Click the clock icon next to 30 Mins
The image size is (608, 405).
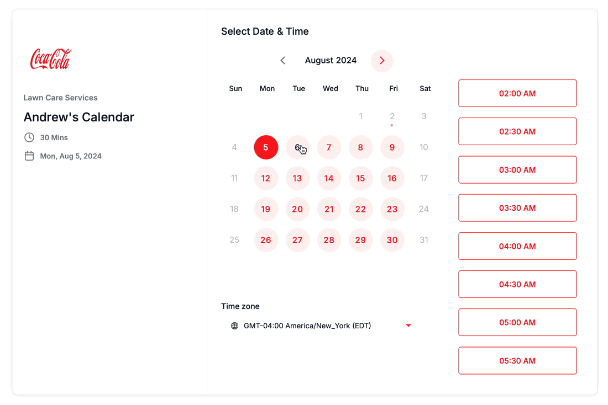point(29,137)
